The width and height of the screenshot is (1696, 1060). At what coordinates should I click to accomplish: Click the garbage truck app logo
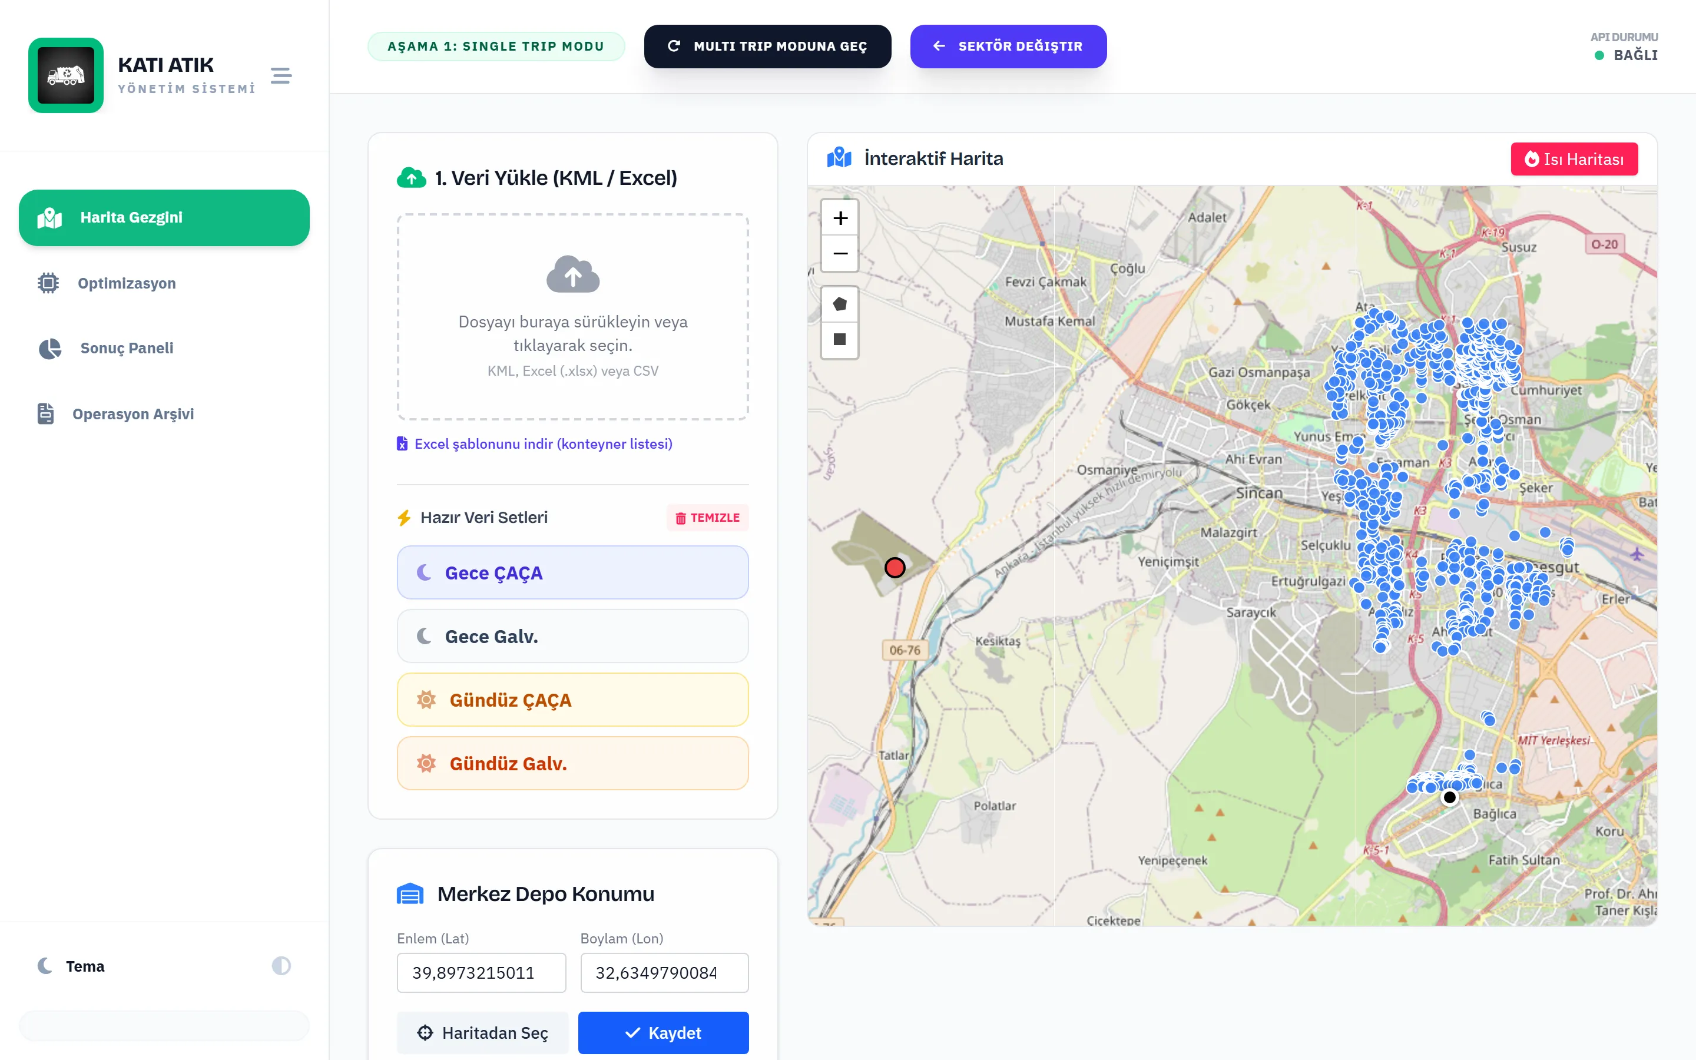tap(66, 75)
